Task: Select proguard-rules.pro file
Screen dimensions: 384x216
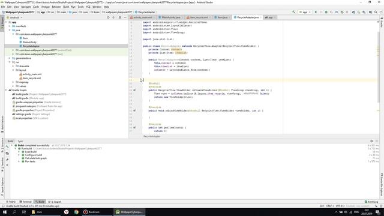Action: (x=37, y=106)
